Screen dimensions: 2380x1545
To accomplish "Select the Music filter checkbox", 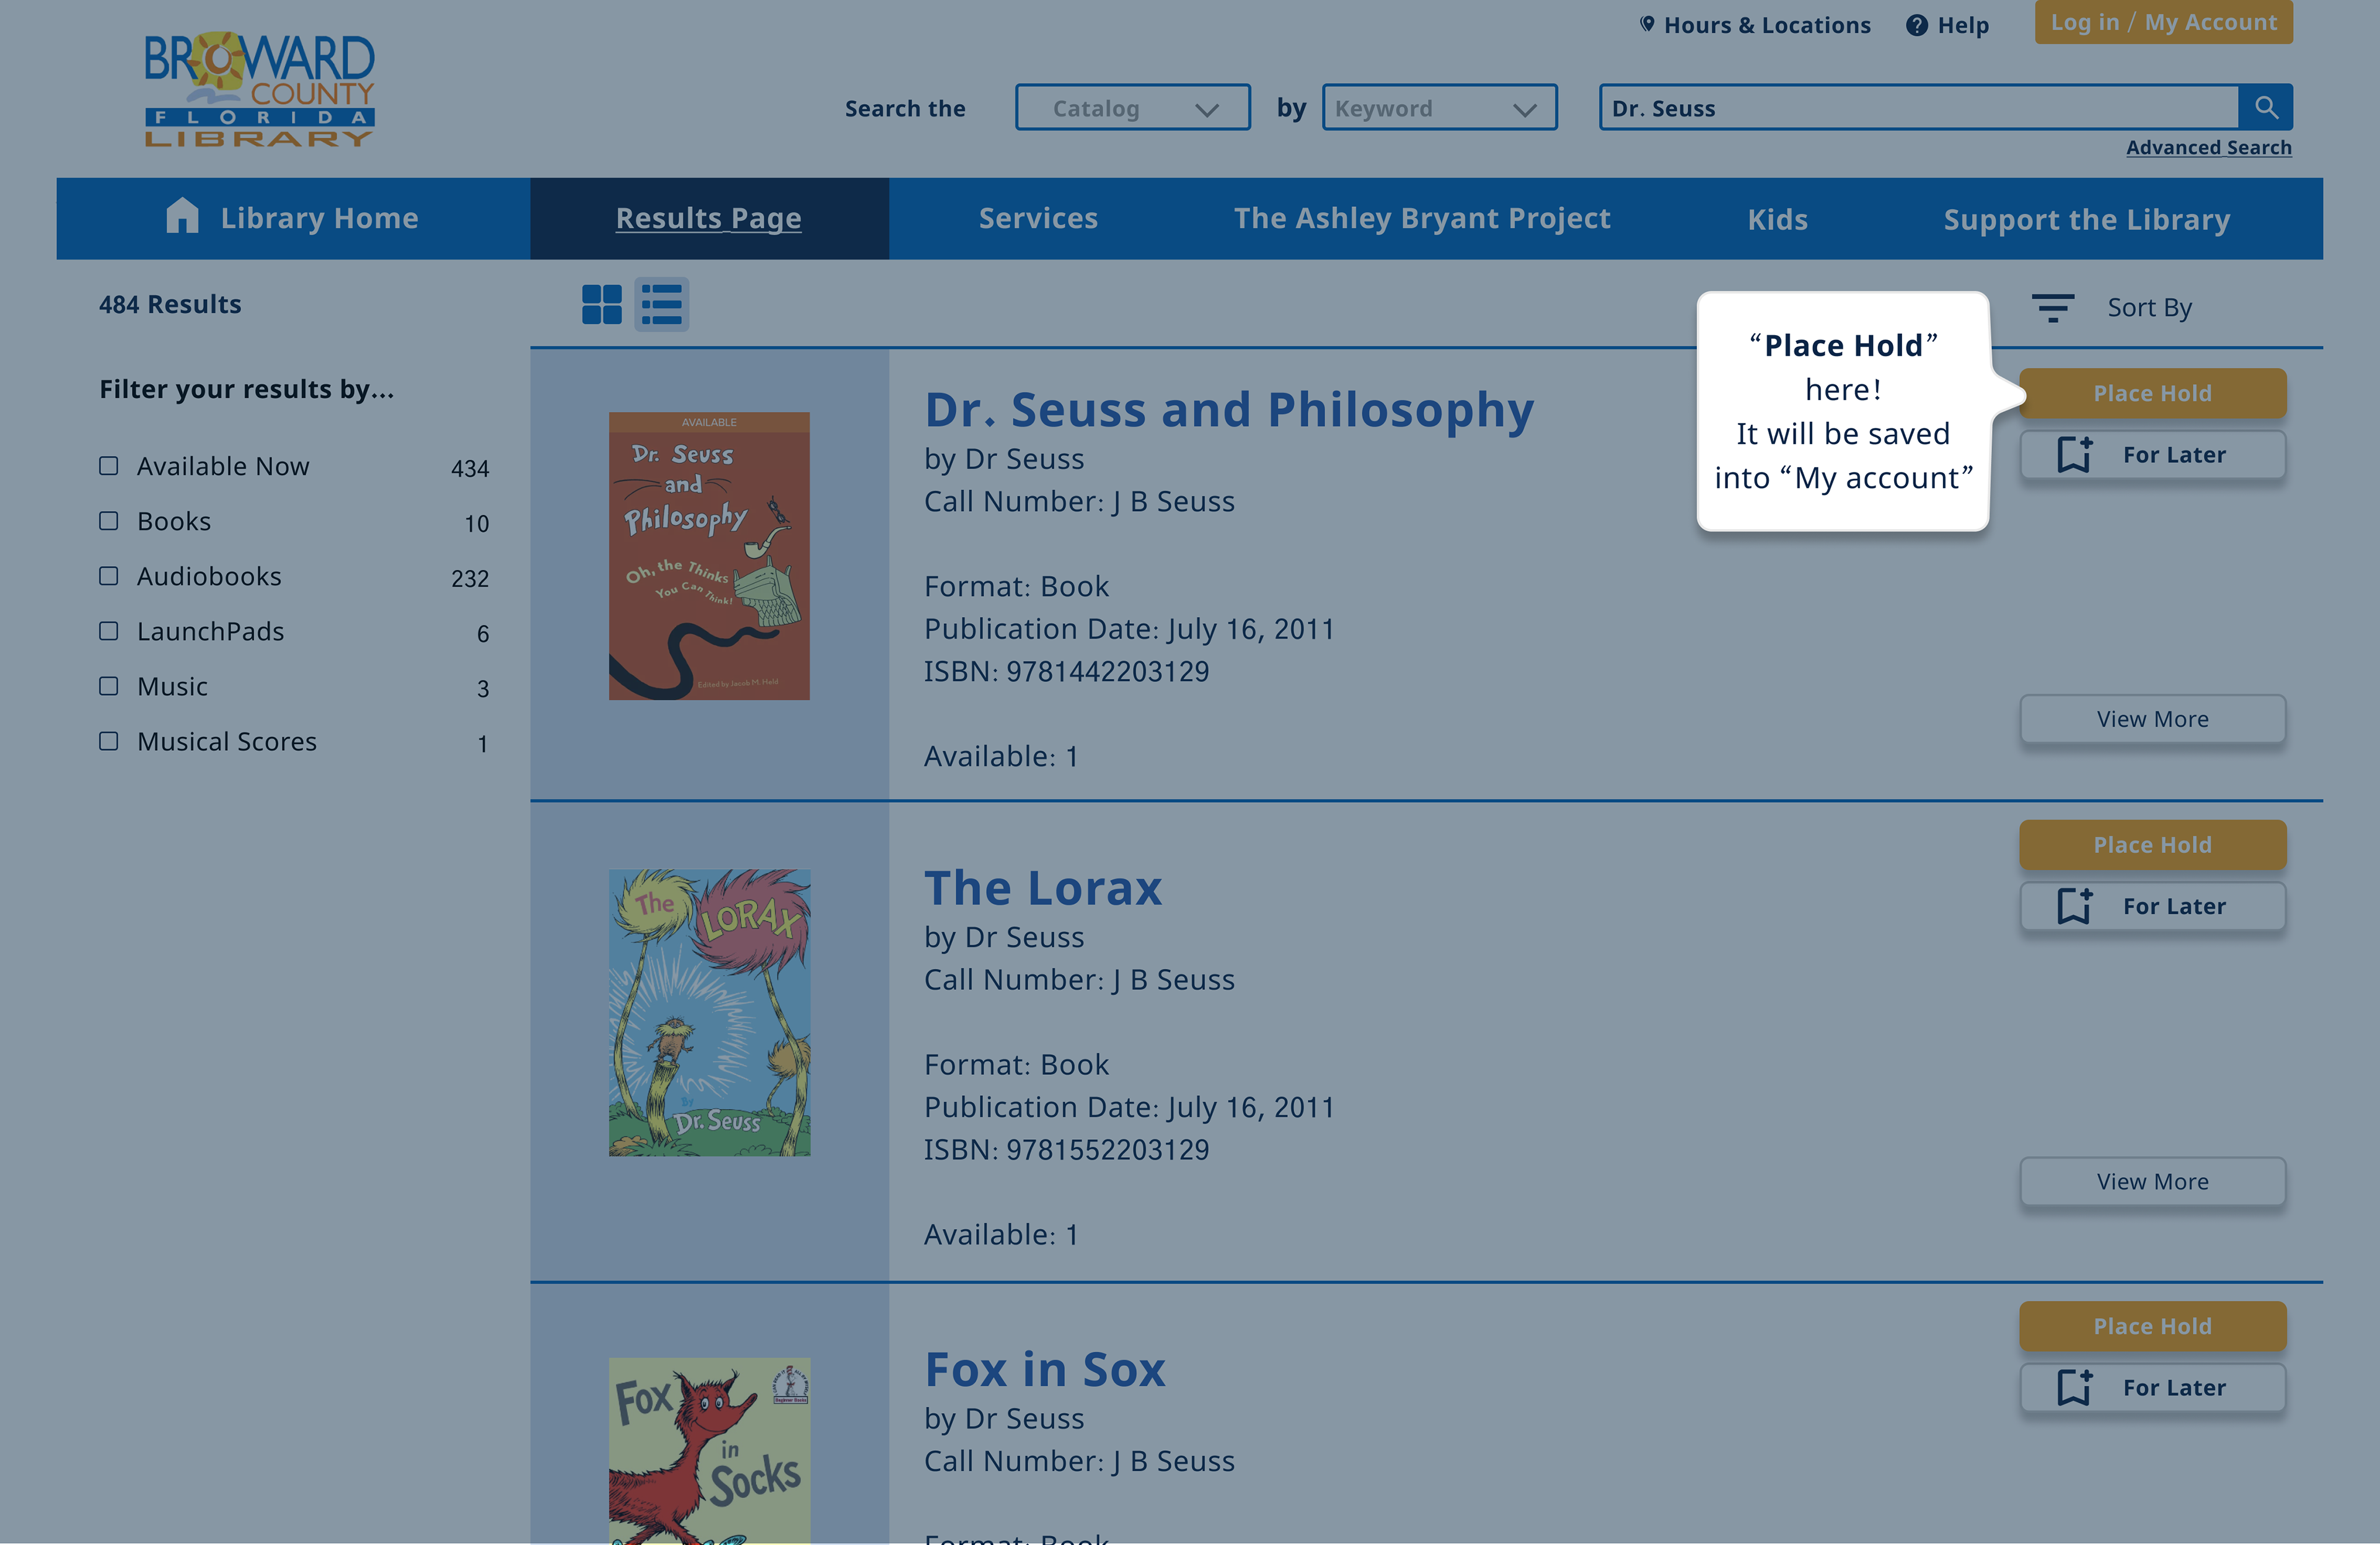I will pos(109,686).
